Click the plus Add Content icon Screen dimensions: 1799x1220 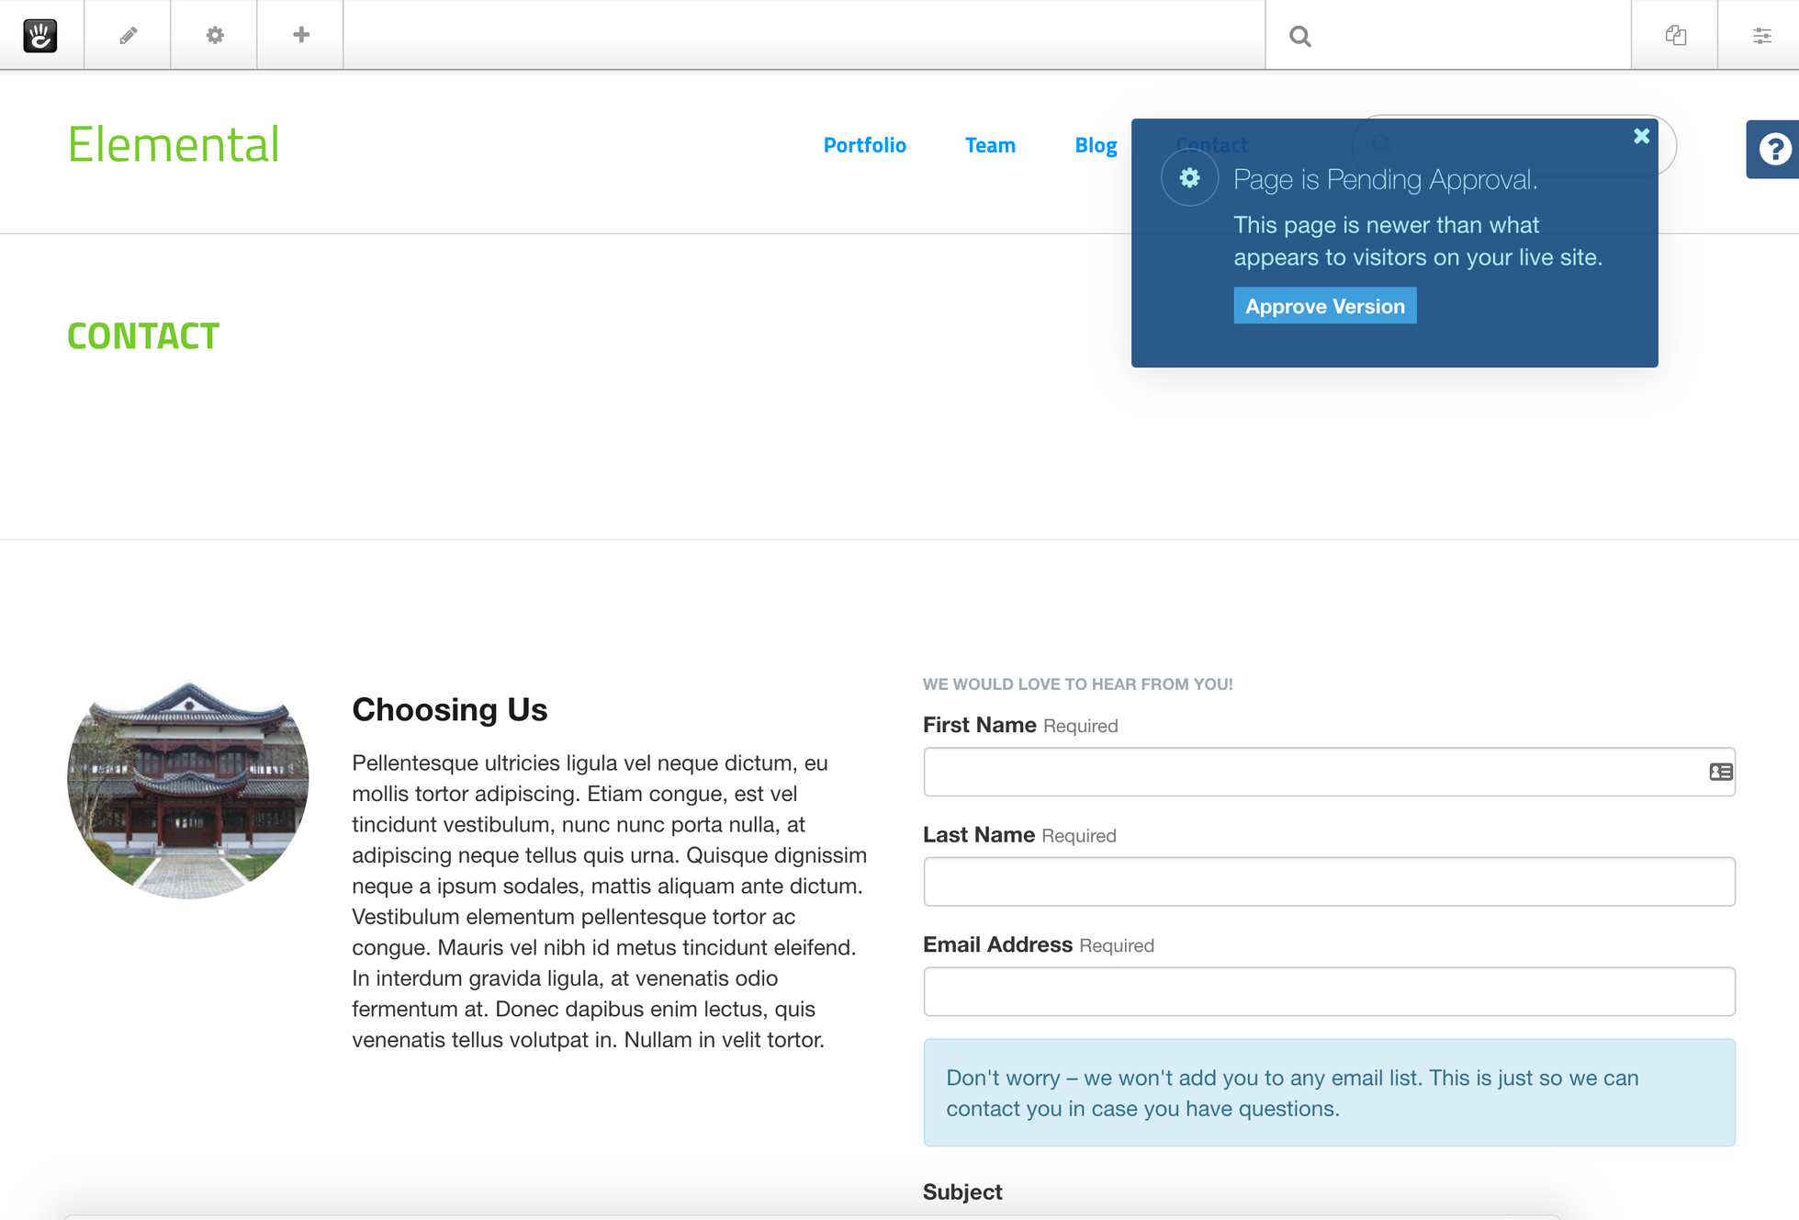(299, 34)
